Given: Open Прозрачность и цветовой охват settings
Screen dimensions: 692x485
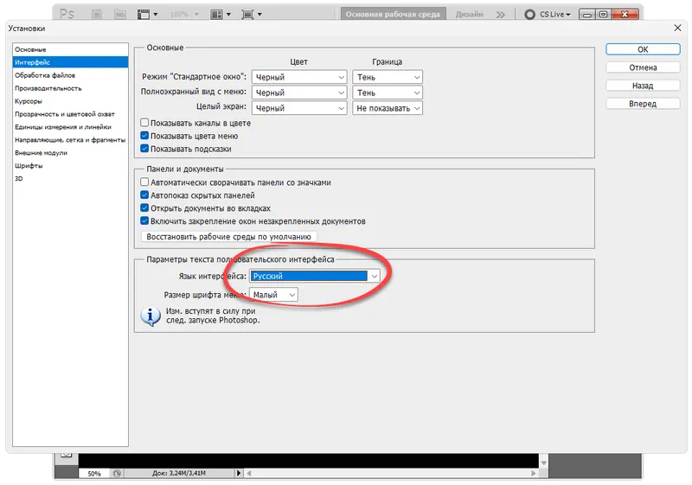Looking at the screenshot, I should 71,114.
